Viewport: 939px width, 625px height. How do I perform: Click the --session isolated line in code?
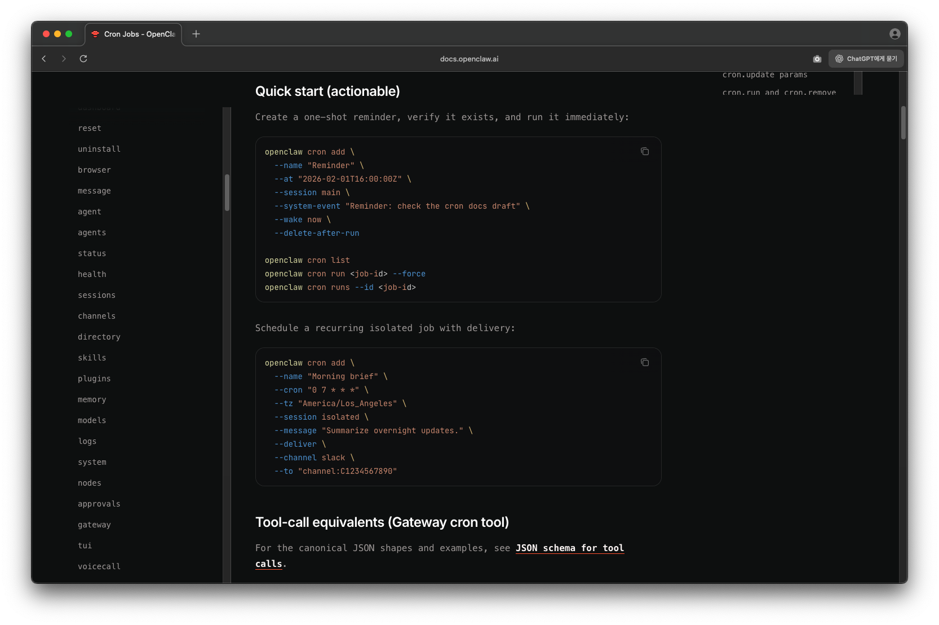pyautogui.click(x=321, y=417)
